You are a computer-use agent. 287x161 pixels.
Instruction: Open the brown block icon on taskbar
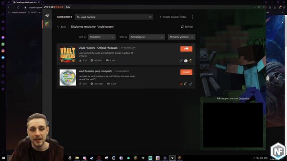coord(179,158)
